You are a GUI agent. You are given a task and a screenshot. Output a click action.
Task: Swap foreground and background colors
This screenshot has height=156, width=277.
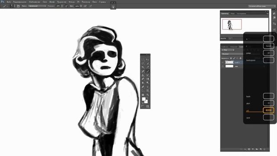[148, 97]
